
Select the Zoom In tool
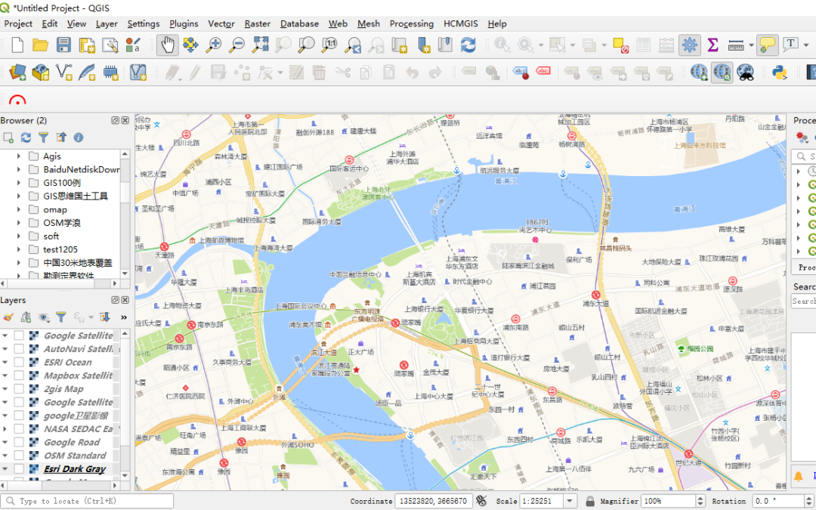(213, 45)
